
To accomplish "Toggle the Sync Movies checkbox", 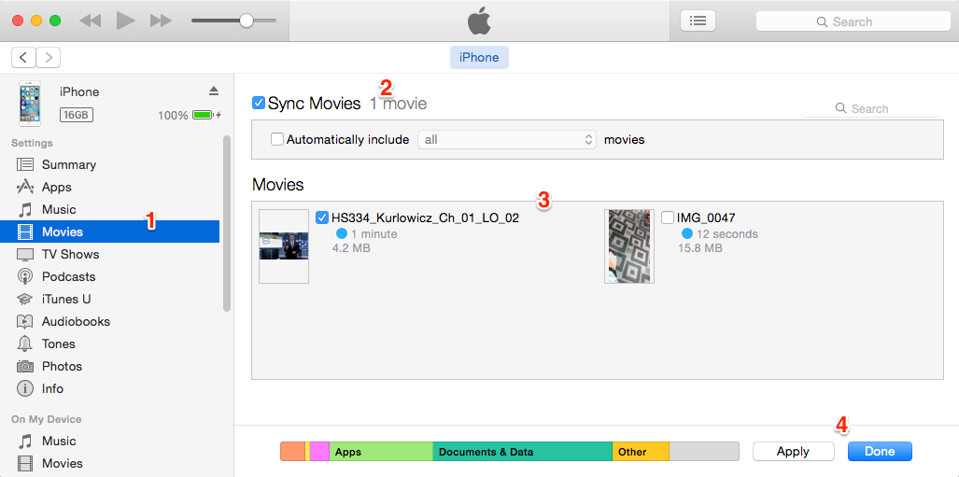I will pos(259,104).
